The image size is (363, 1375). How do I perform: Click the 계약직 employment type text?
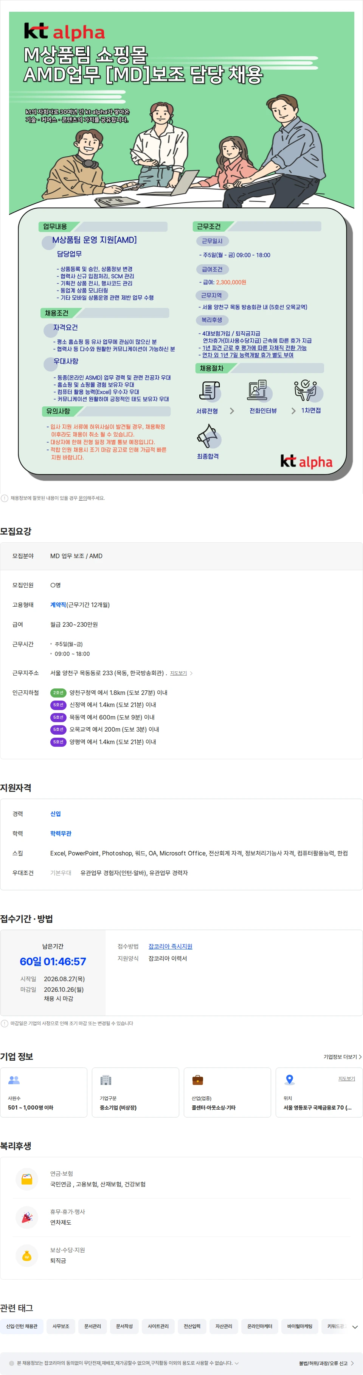click(x=58, y=605)
